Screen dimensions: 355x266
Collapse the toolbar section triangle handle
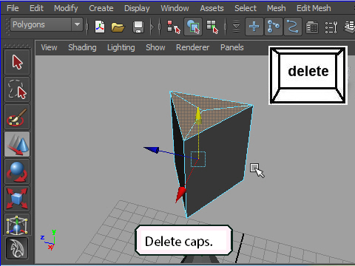(x=152, y=27)
